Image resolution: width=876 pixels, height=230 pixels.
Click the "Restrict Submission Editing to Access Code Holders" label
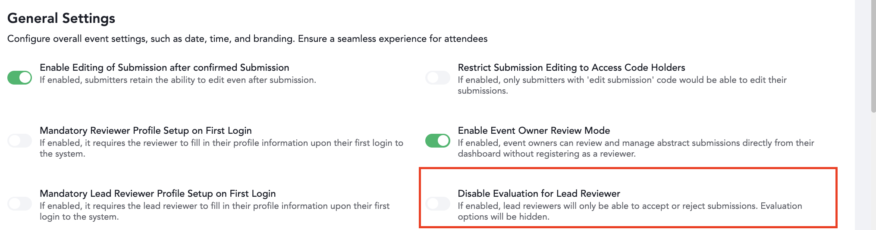[x=571, y=67]
